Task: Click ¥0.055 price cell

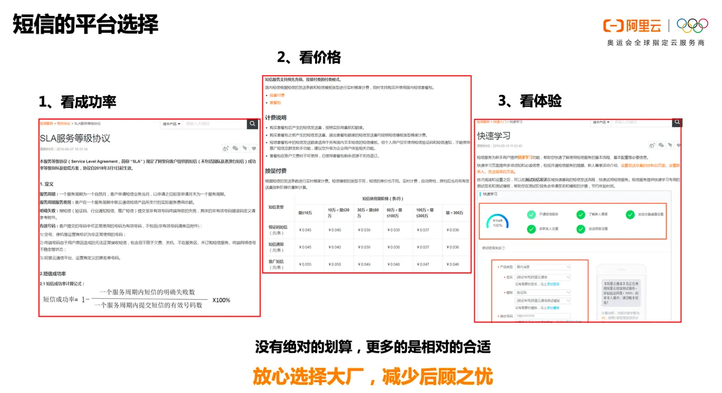Action: [x=305, y=264]
